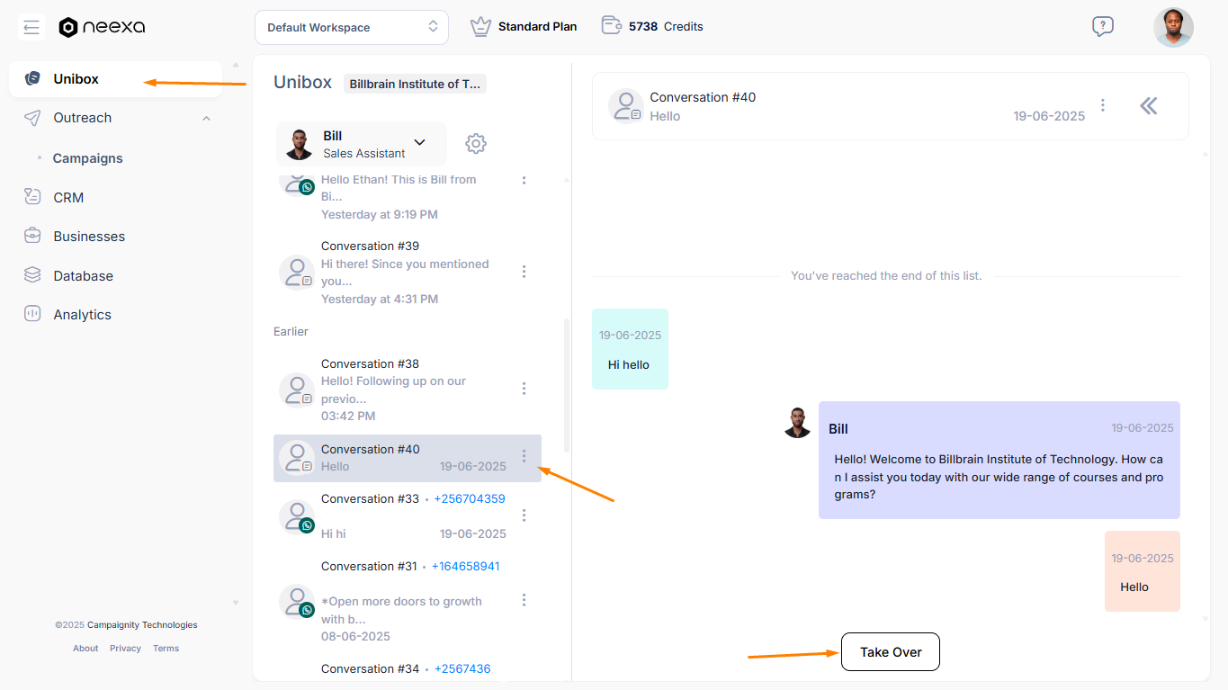Open three-dot menu for Conversation #33
This screenshot has height=690, width=1228.
(524, 515)
